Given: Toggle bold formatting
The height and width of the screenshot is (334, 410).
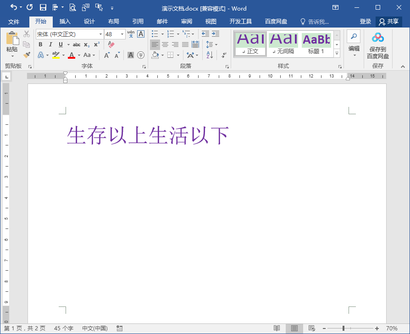Looking at the screenshot, I should pos(41,44).
